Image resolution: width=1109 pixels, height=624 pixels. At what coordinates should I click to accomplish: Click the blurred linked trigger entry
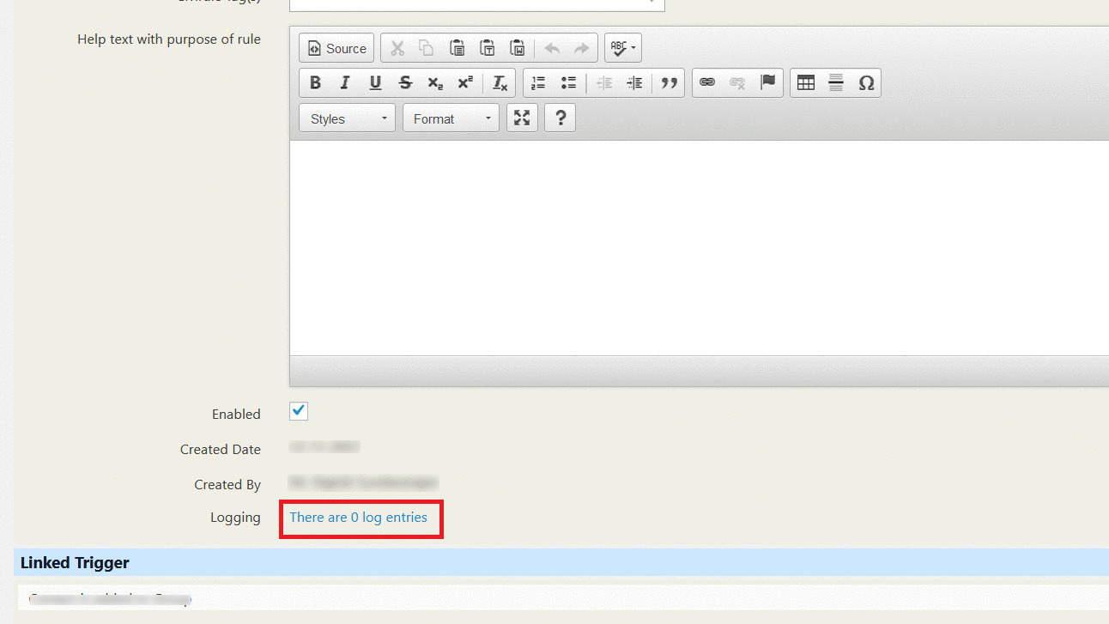click(110, 597)
